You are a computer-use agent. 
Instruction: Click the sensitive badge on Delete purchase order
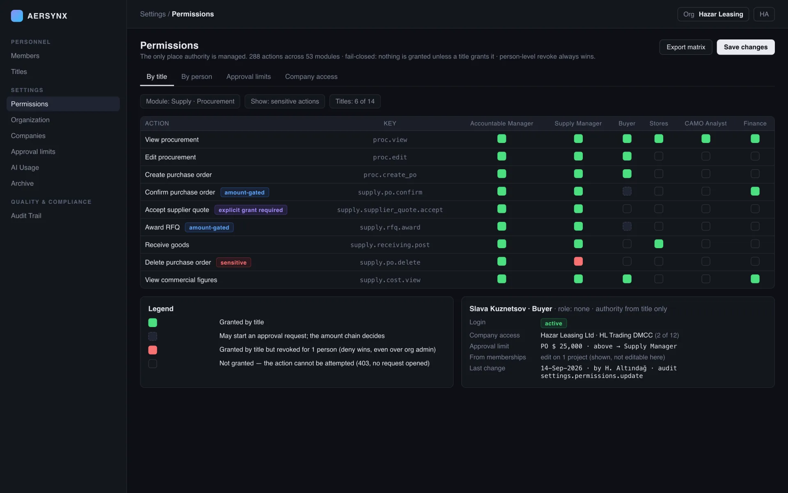[x=233, y=263]
